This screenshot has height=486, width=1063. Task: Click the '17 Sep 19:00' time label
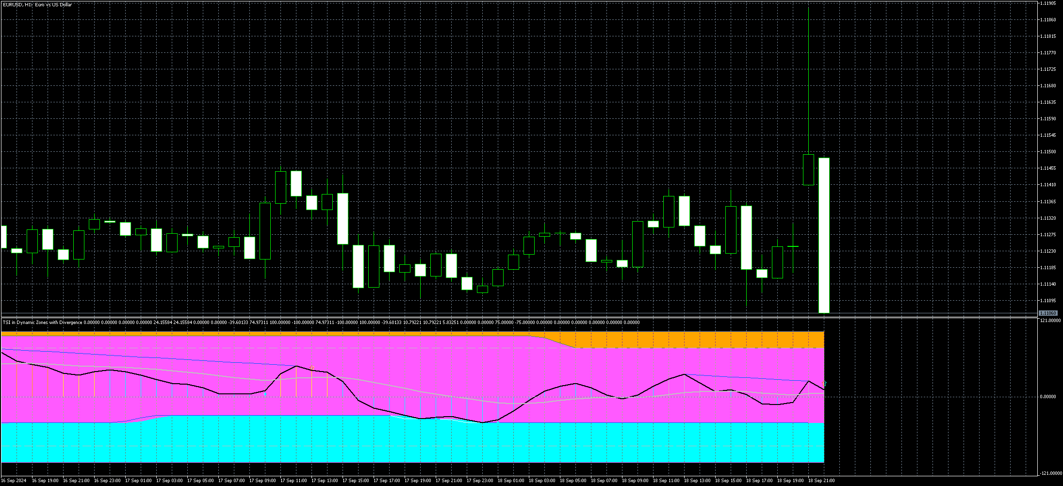[418, 481]
